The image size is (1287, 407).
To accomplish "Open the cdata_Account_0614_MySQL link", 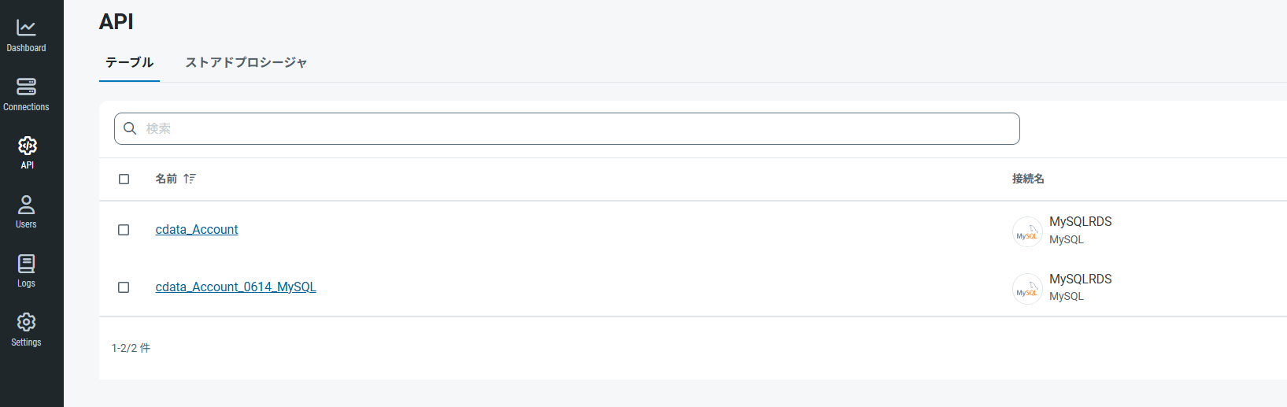I will (x=236, y=287).
